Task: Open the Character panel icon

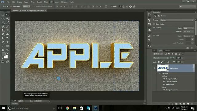Action: coord(149,36)
